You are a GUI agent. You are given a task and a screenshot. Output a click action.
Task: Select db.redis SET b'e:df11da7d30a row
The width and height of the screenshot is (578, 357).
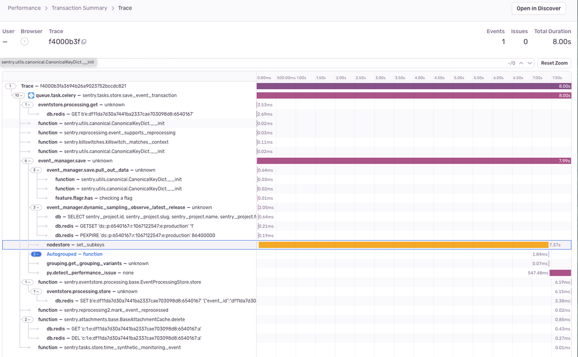click(287, 301)
